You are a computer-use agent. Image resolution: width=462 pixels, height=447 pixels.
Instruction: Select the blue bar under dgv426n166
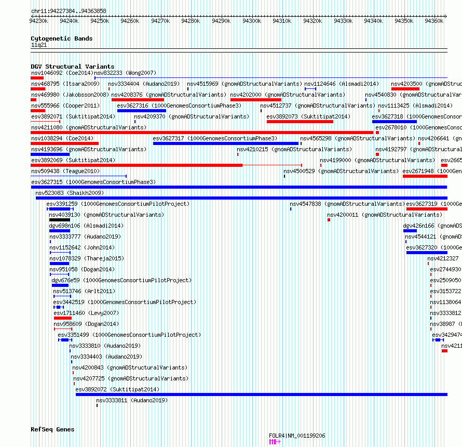tap(410, 231)
